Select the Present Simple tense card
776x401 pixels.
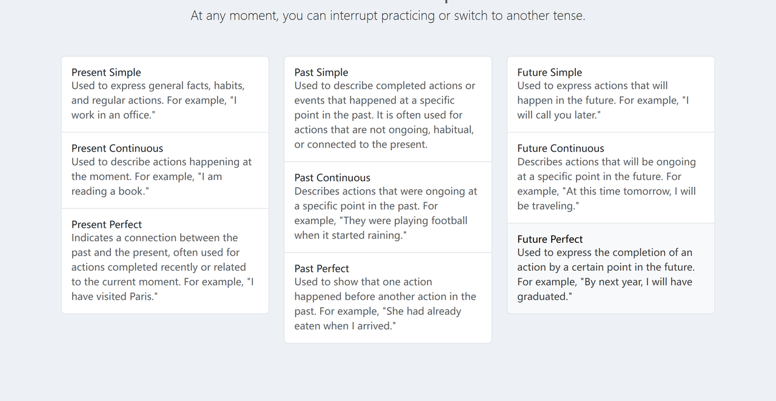point(165,94)
